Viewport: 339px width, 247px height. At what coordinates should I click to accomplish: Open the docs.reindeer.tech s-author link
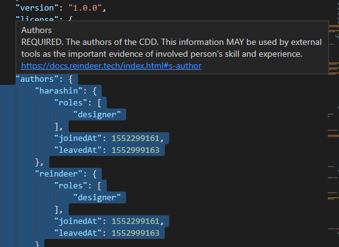(111, 66)
